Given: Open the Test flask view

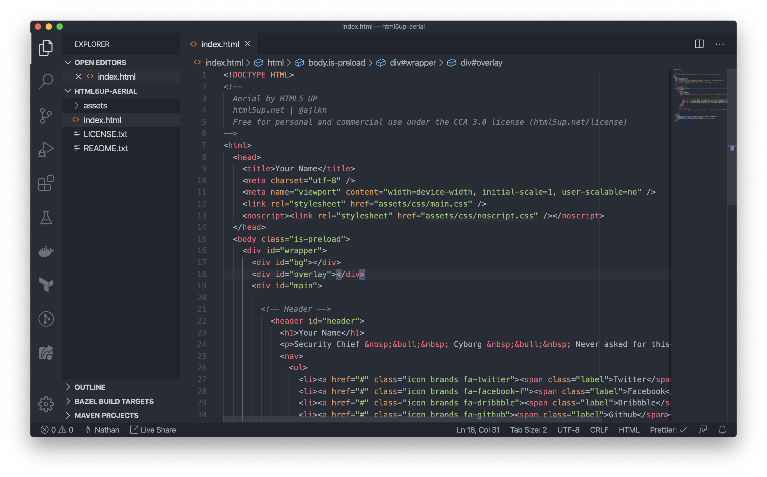Looking at the screenshot, I should coord(46,218).
